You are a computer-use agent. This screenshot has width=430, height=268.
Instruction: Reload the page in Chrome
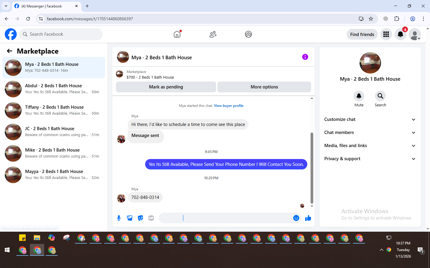pyautogui.click(x=28, y=19)
